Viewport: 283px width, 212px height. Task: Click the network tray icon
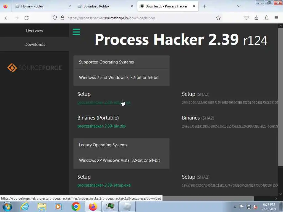tap(248, 207)
